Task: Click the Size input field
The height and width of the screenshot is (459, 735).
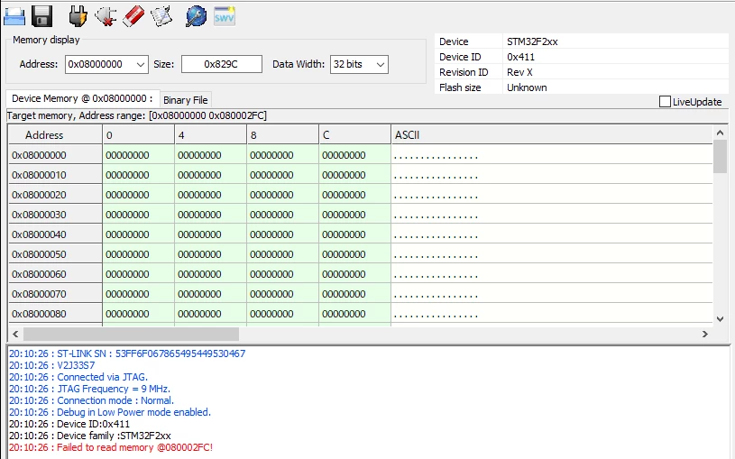Action: [x=222, y=64]
